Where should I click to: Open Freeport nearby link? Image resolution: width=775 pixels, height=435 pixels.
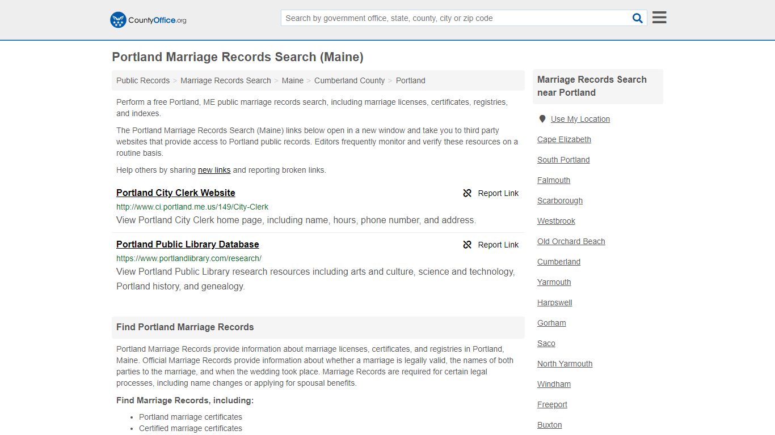(x=552, y=404)
